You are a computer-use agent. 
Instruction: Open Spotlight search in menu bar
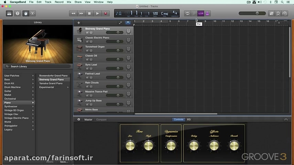click(x=282, y=2)
